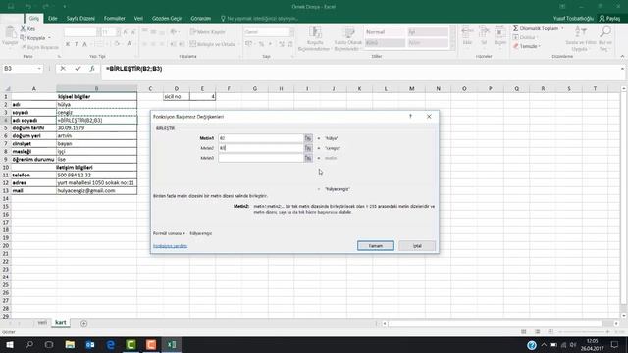
Task: Select cell containing 30.09.1979
Action: click(96, 128)
